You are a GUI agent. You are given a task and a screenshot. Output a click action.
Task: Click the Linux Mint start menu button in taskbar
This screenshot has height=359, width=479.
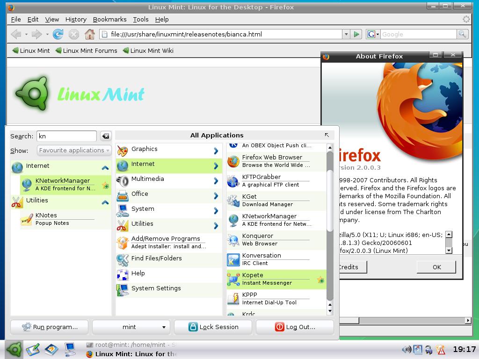[x=14, y=350]
